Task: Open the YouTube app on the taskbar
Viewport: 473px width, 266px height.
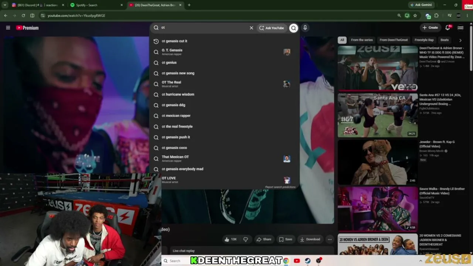Action: (x=297, y=261)
